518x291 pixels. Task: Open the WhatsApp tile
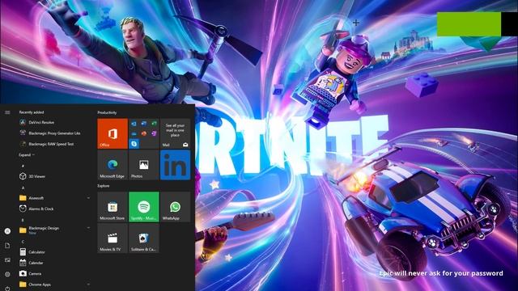(x=175, y=207)
